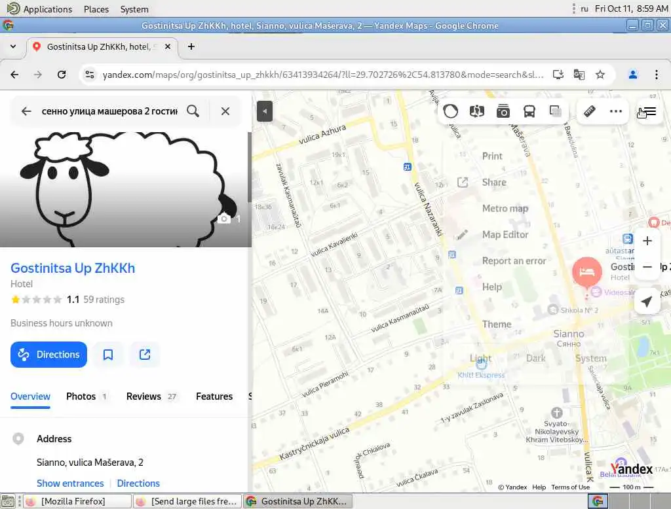Open Metro map menu entry
The width and height of the screenshot is (671, 509).
point(505,209)
